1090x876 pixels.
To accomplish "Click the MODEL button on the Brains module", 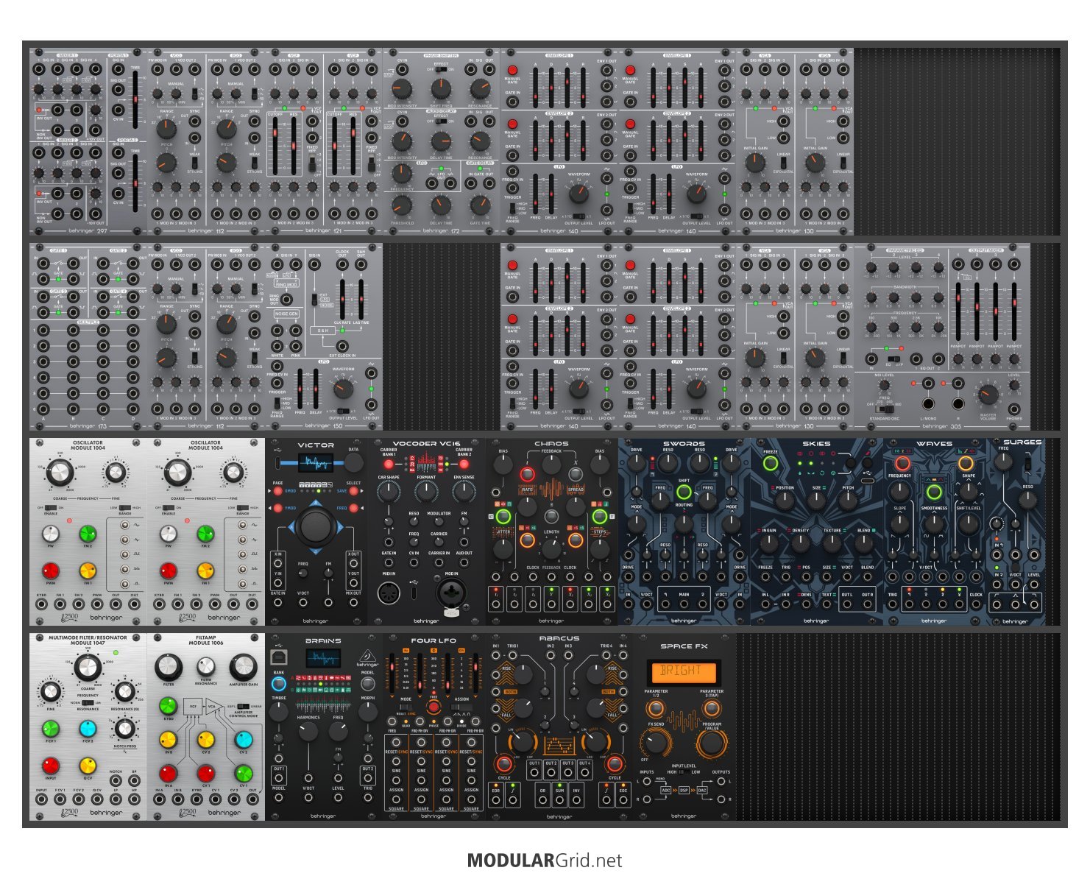I will pyautogui.click(x=367, y=683).
